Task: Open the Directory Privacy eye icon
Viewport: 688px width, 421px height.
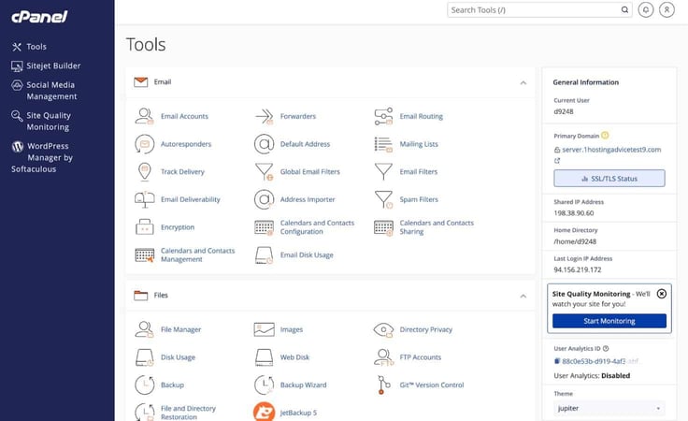Action: tap(383, 329)
